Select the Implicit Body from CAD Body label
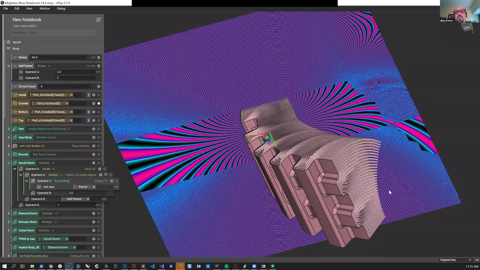 49,129
